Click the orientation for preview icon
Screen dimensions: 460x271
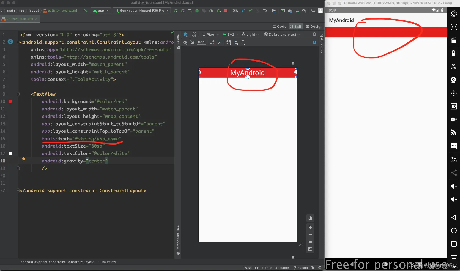pyautogui.click(x=195, y=34)
